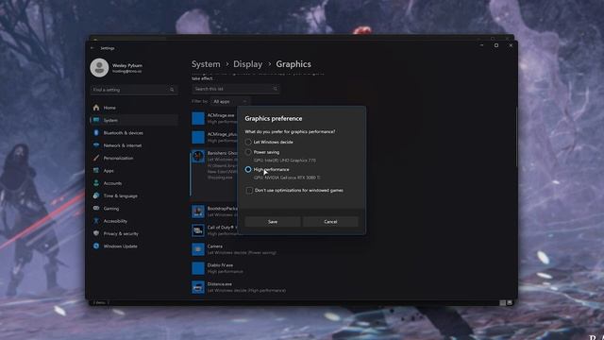The height and width of the screenshot is (340, 604).
Task: Go to Privacy & security settings
Action: click(134, 233)
